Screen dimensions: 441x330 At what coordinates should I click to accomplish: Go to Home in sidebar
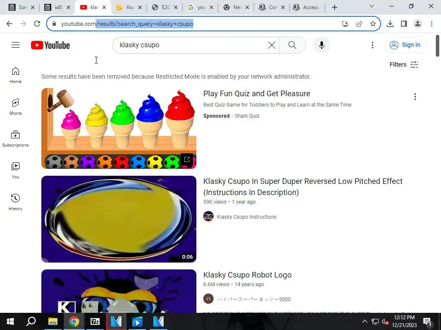tap(16, 75)
